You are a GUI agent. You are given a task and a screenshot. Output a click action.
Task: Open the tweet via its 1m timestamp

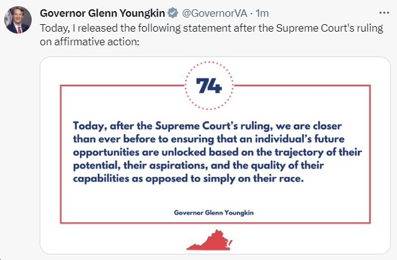[x=262, y=13]
